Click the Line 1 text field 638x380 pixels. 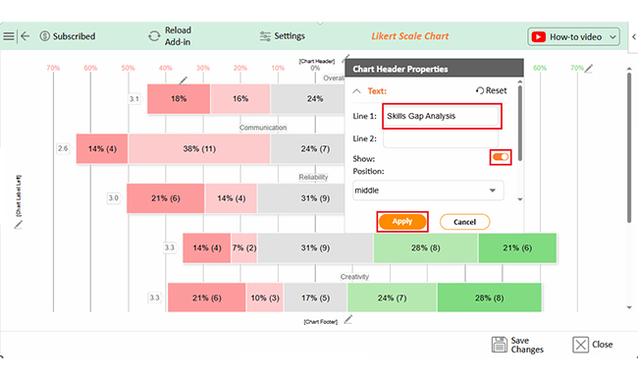[441, 117]
